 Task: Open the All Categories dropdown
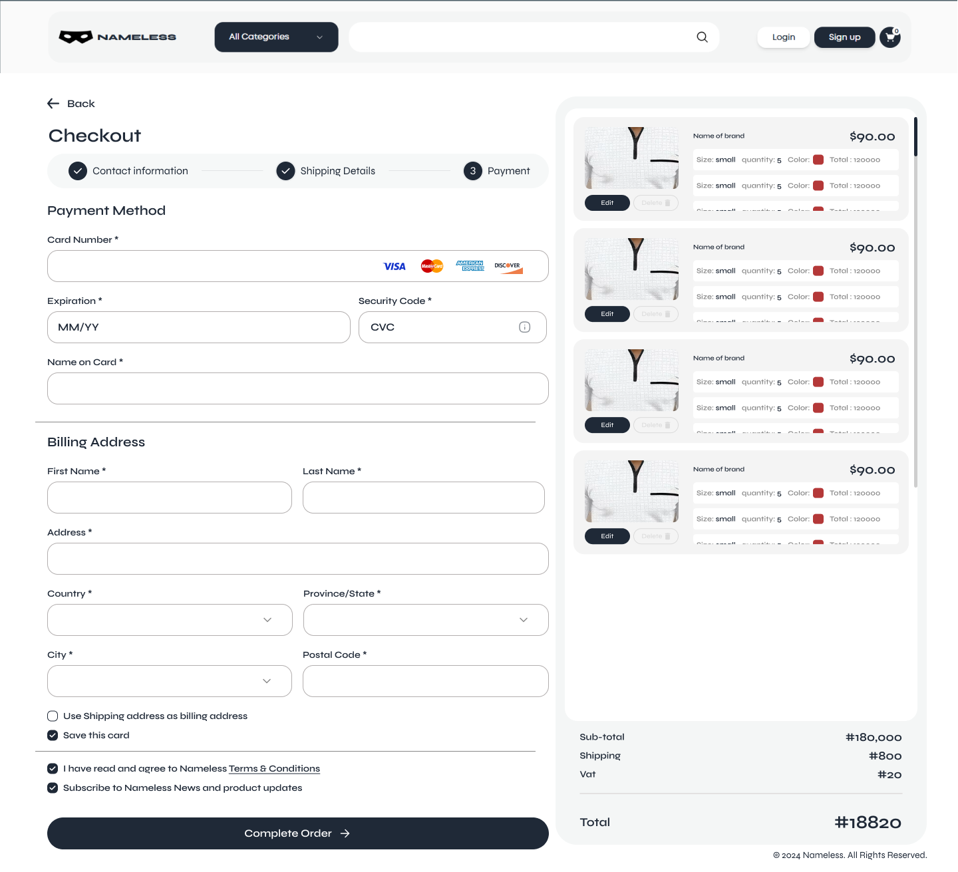point(276,37)
